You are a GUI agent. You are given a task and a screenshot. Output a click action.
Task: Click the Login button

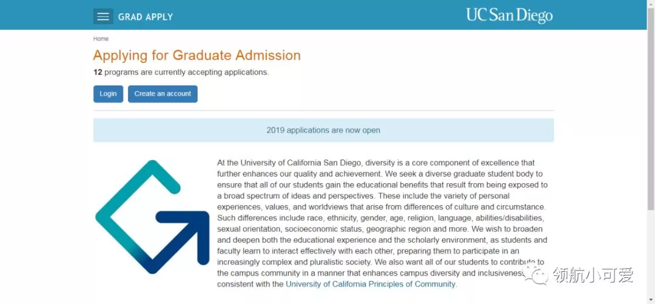[x=108, y=94]
